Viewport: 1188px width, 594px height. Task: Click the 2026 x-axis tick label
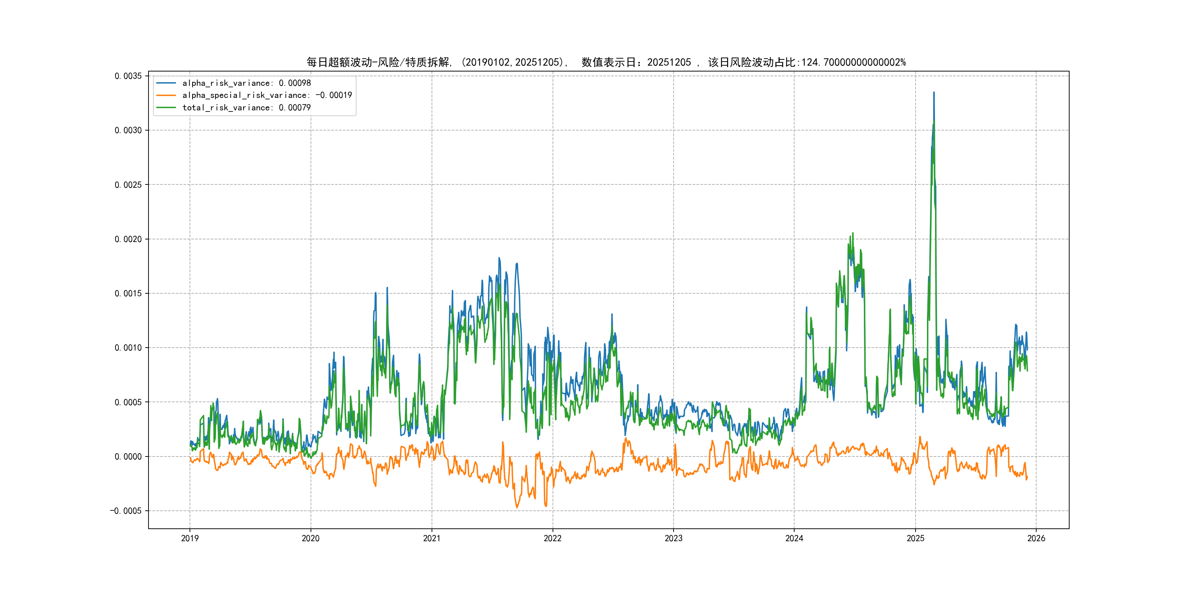(x=1036, y=538)
